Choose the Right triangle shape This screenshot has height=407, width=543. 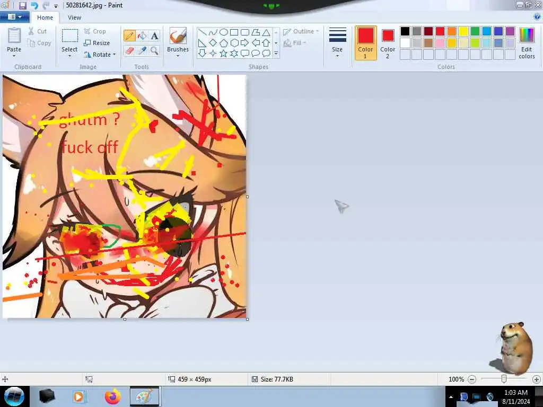click(203, 43)
